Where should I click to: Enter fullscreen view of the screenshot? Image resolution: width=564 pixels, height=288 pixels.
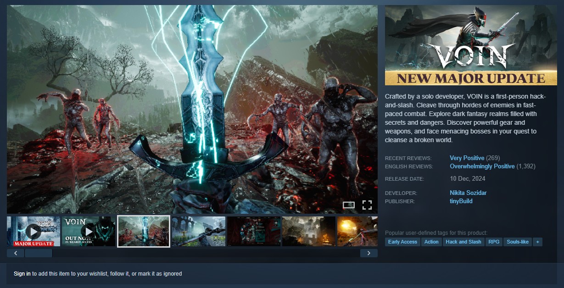coord(367,205)
